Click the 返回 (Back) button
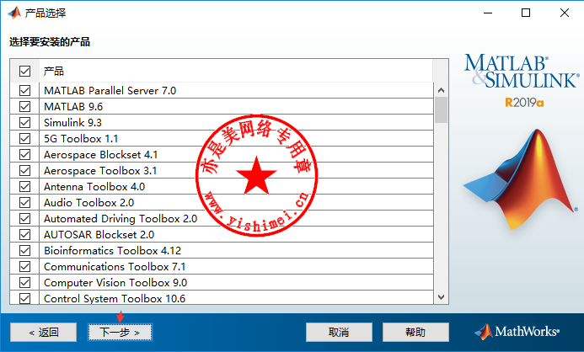The image size is (584, 352). coord(44,332)
